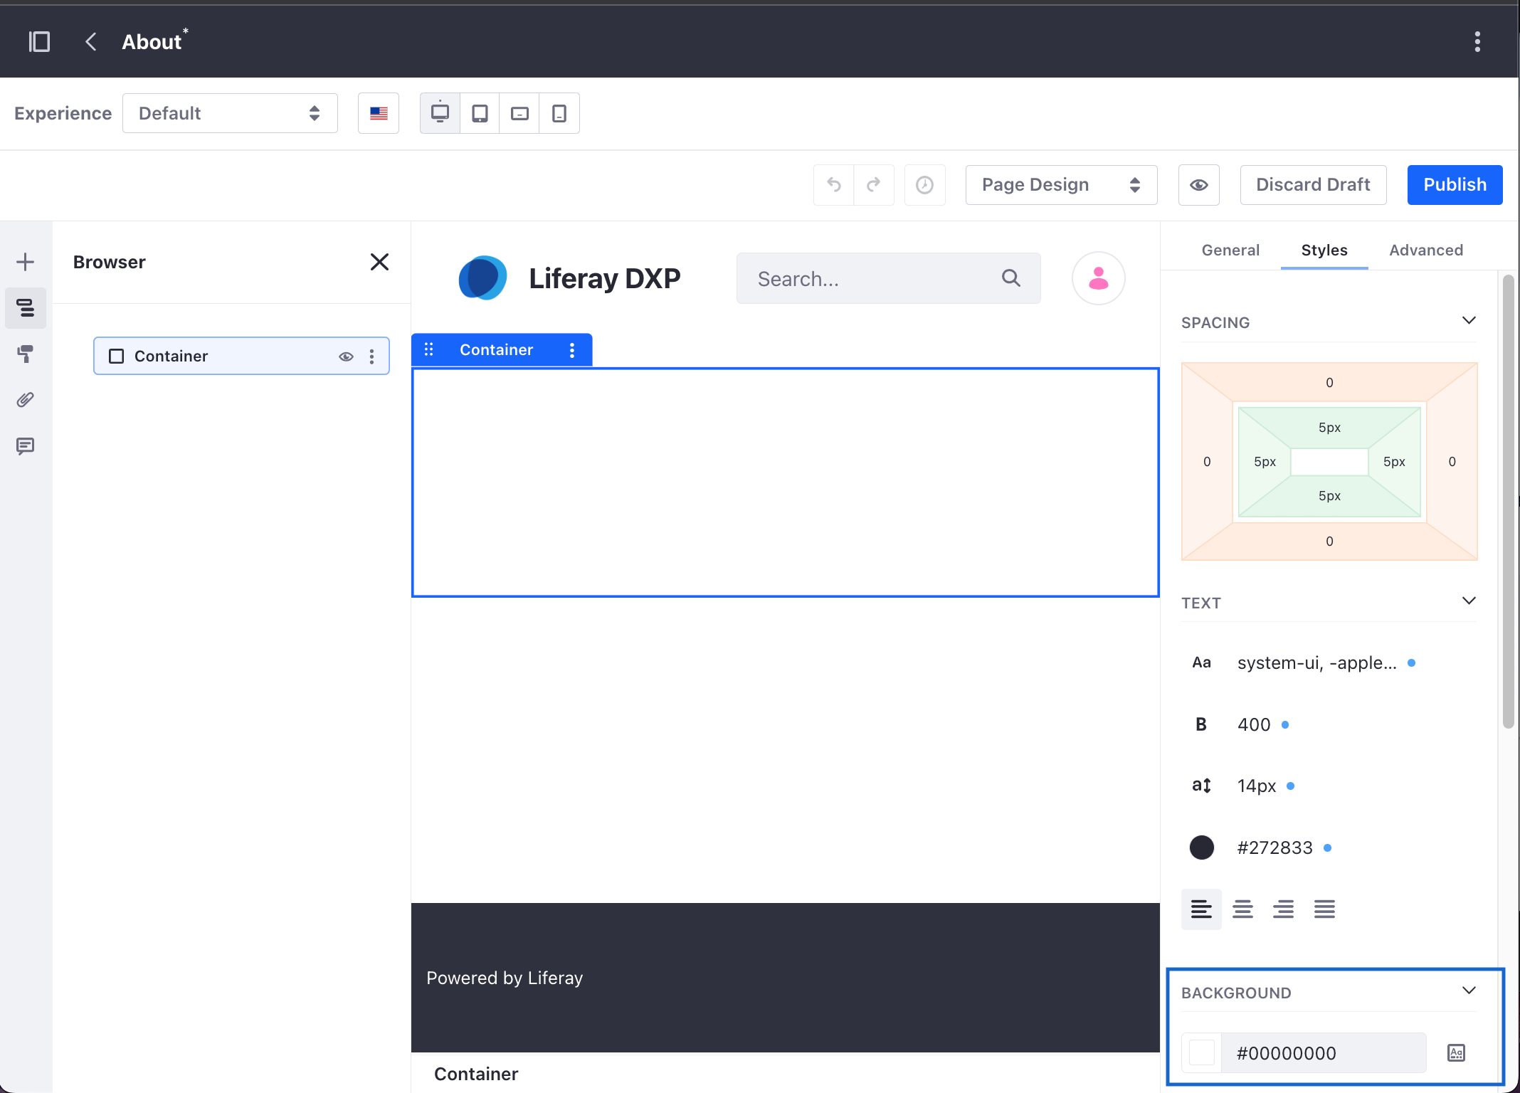
Task: Click the Discard Draft button
Action: pos(1314,183)
